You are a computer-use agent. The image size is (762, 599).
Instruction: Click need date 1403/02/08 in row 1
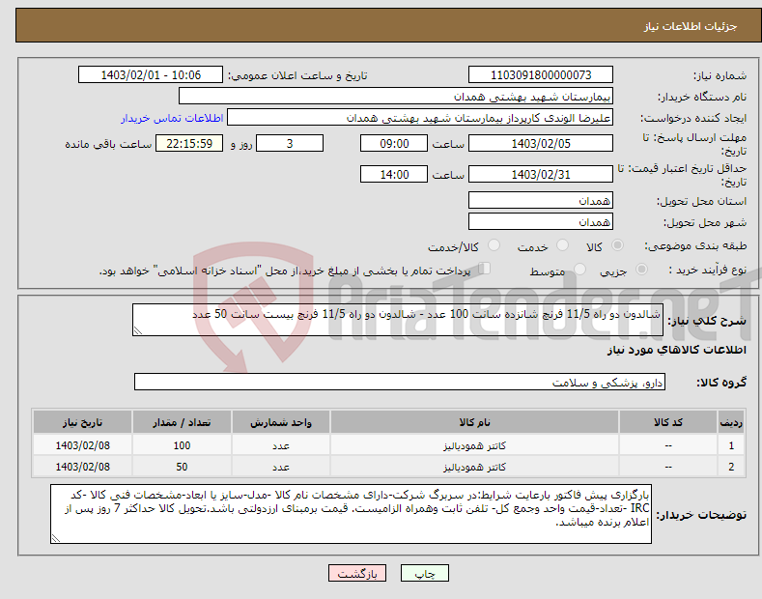[x=83, y=445]
